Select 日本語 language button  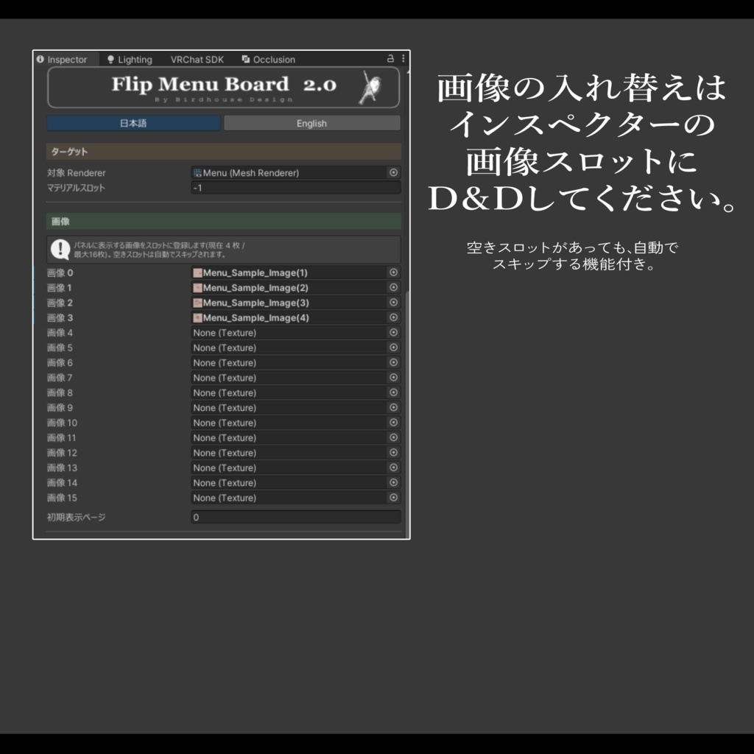click(133, 123)
